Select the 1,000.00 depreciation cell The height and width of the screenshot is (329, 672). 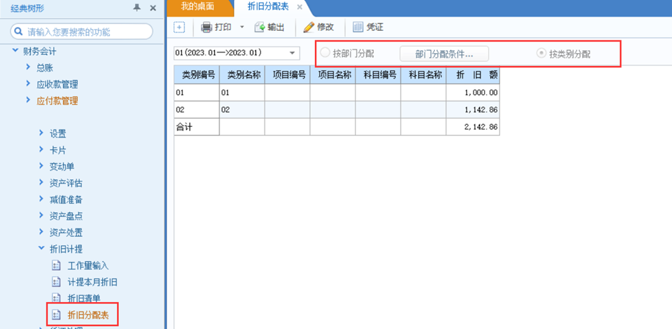[473, 93]
